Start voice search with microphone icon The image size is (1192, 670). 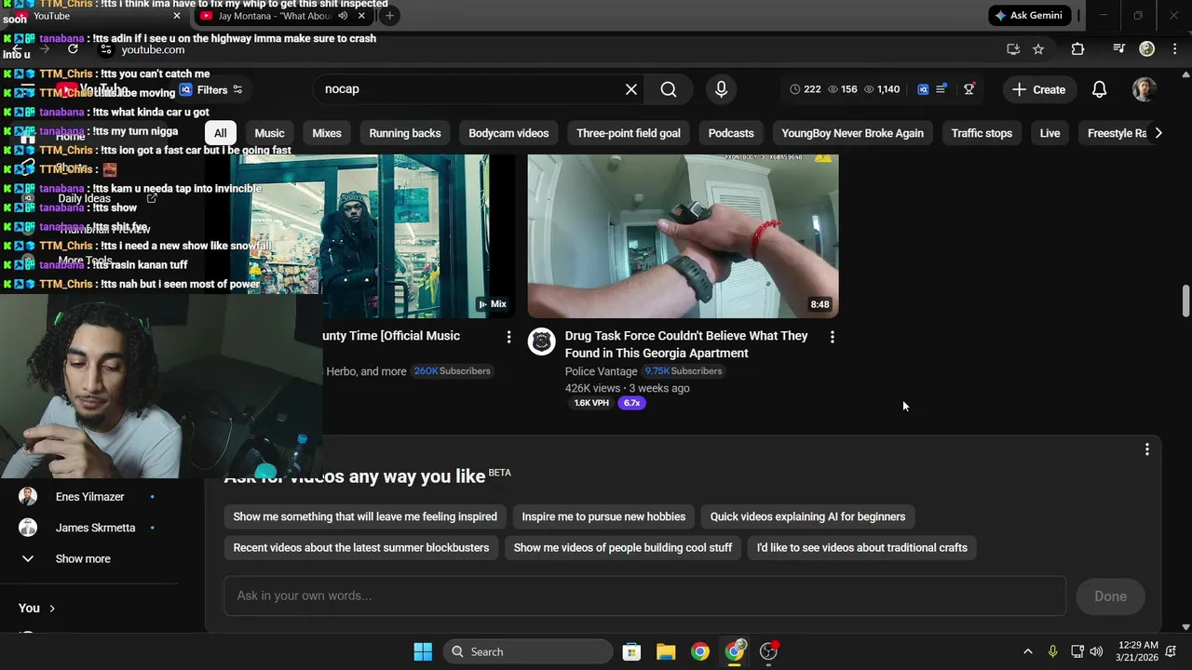(x=721, y=89)
